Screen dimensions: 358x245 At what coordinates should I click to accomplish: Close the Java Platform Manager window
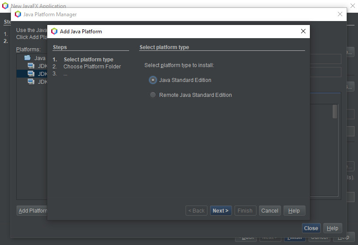click(340, 14)
